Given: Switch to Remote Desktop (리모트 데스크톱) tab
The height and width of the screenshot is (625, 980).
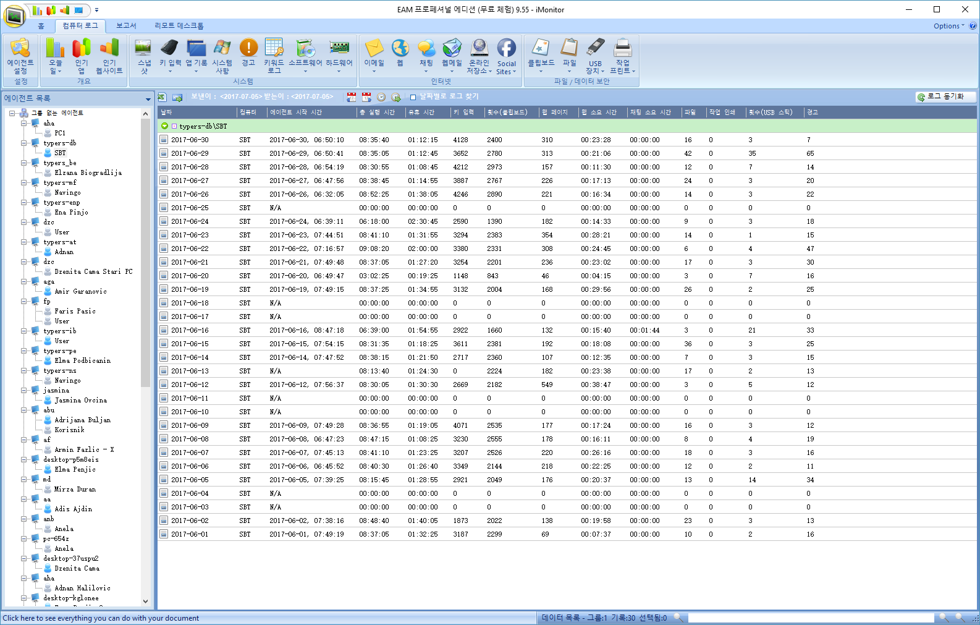Looking at the screenshot, I should (179, 26).
